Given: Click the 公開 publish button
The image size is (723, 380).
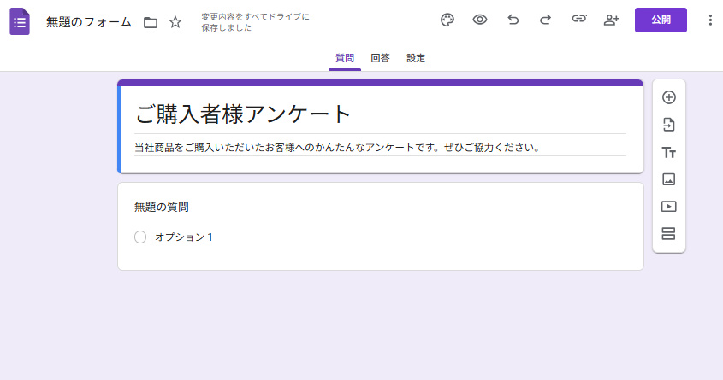Looking at the screenshot, I should pos(661,20).
